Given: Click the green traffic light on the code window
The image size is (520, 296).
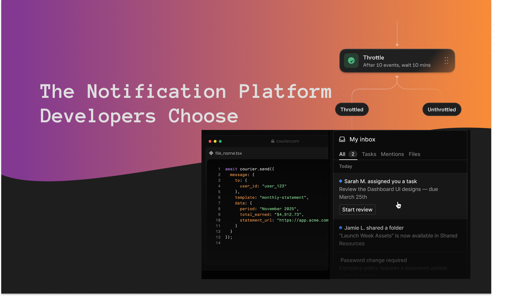Looking at the screenshot, I should (x=220, y=141).
